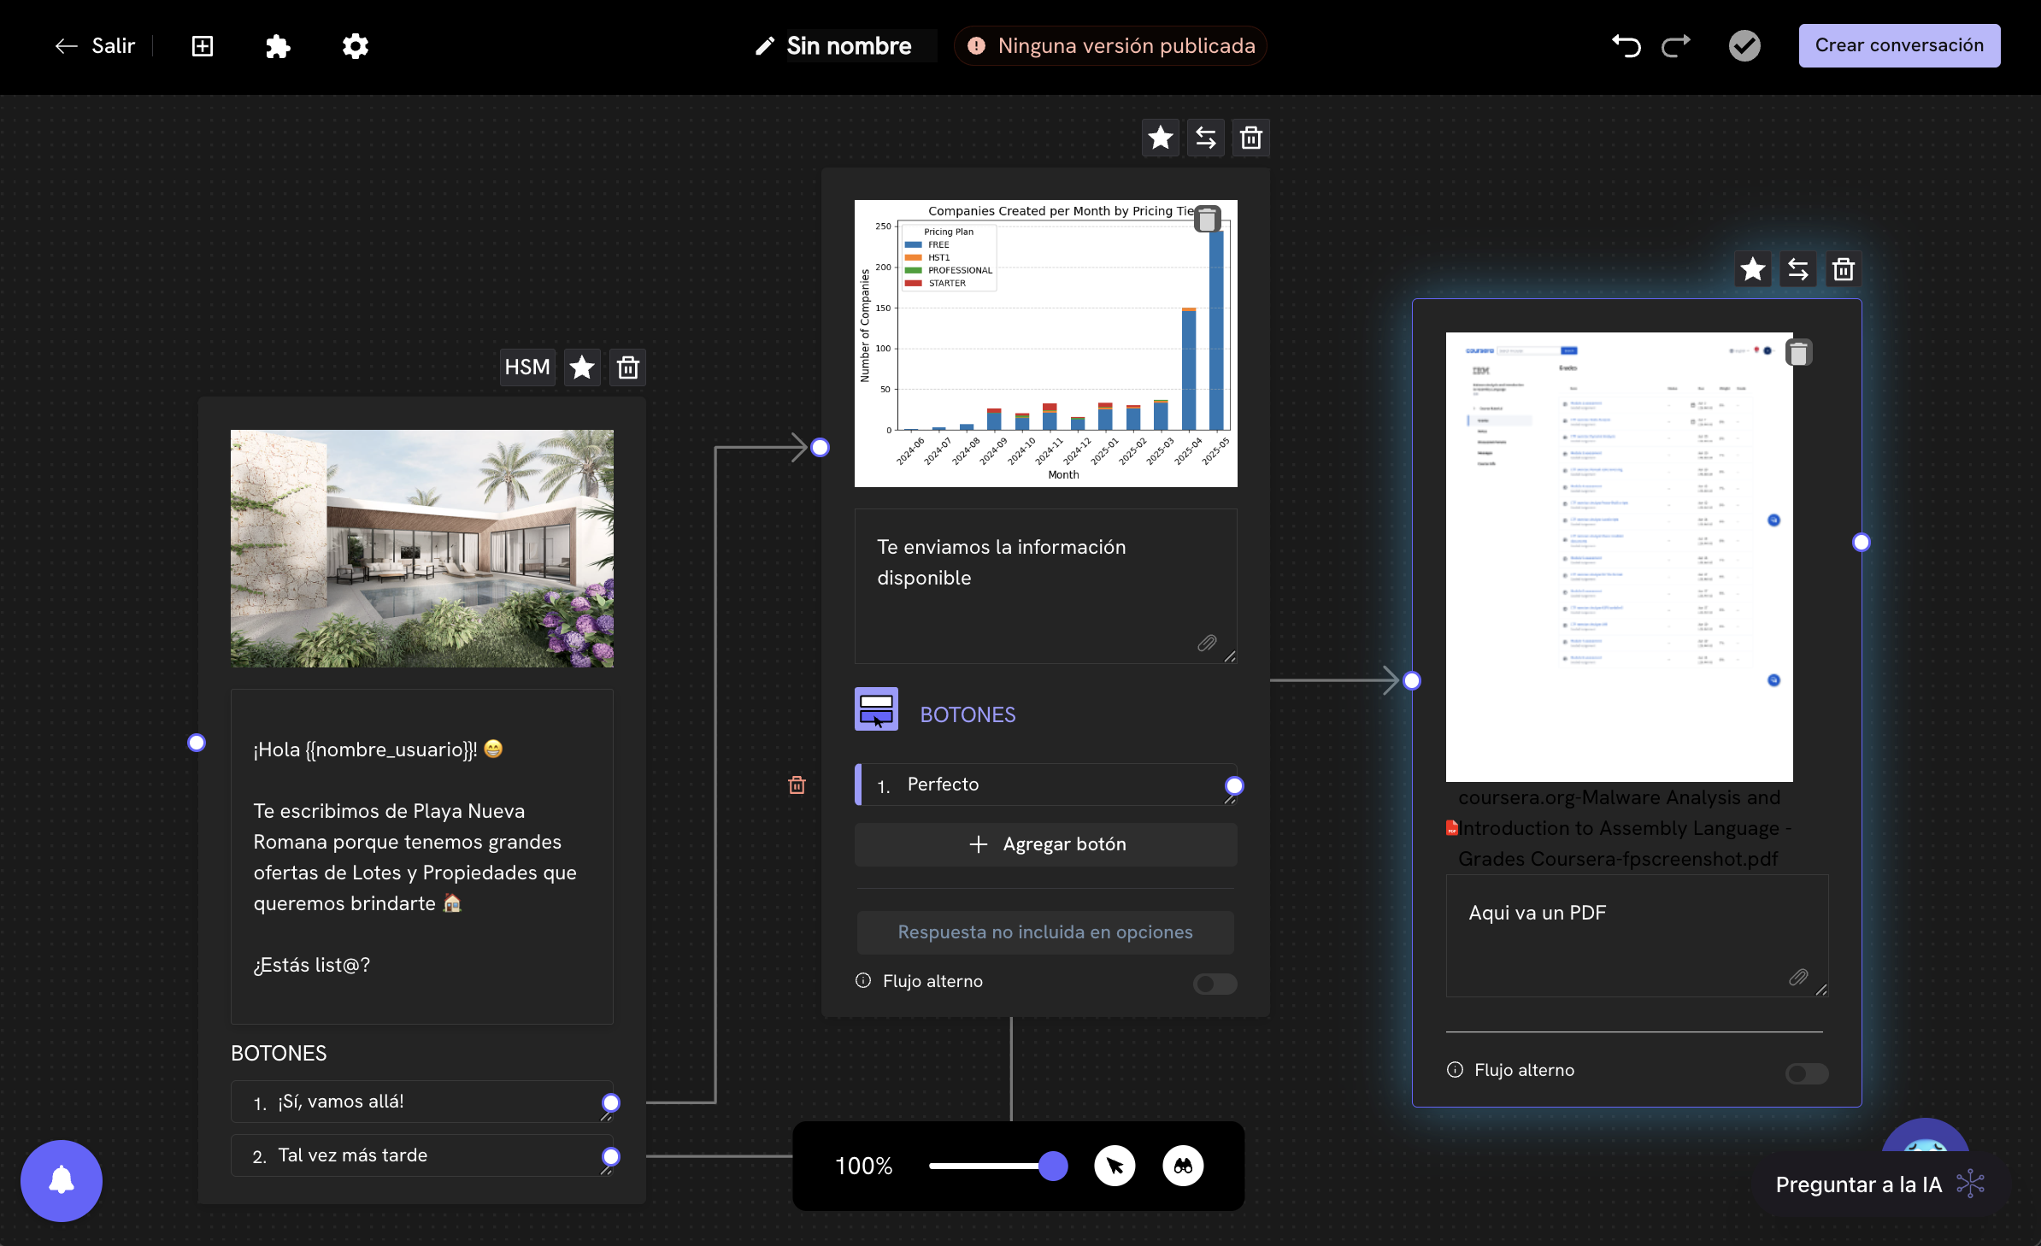Select the HSM label tag
This screenshot has height=1246, width=2041.
click(527, 367)
